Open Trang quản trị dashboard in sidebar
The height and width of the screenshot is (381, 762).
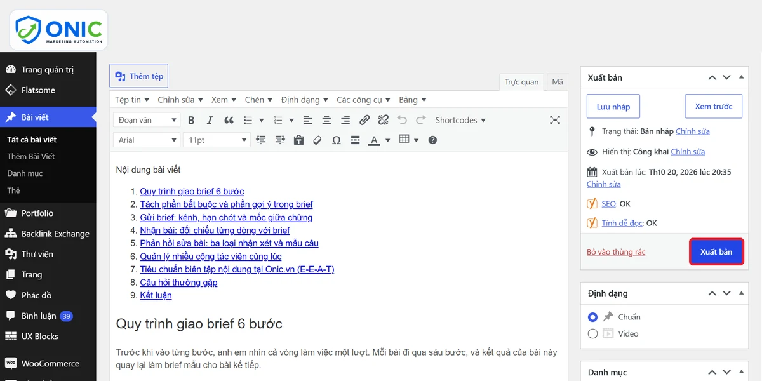coord(48,70)
